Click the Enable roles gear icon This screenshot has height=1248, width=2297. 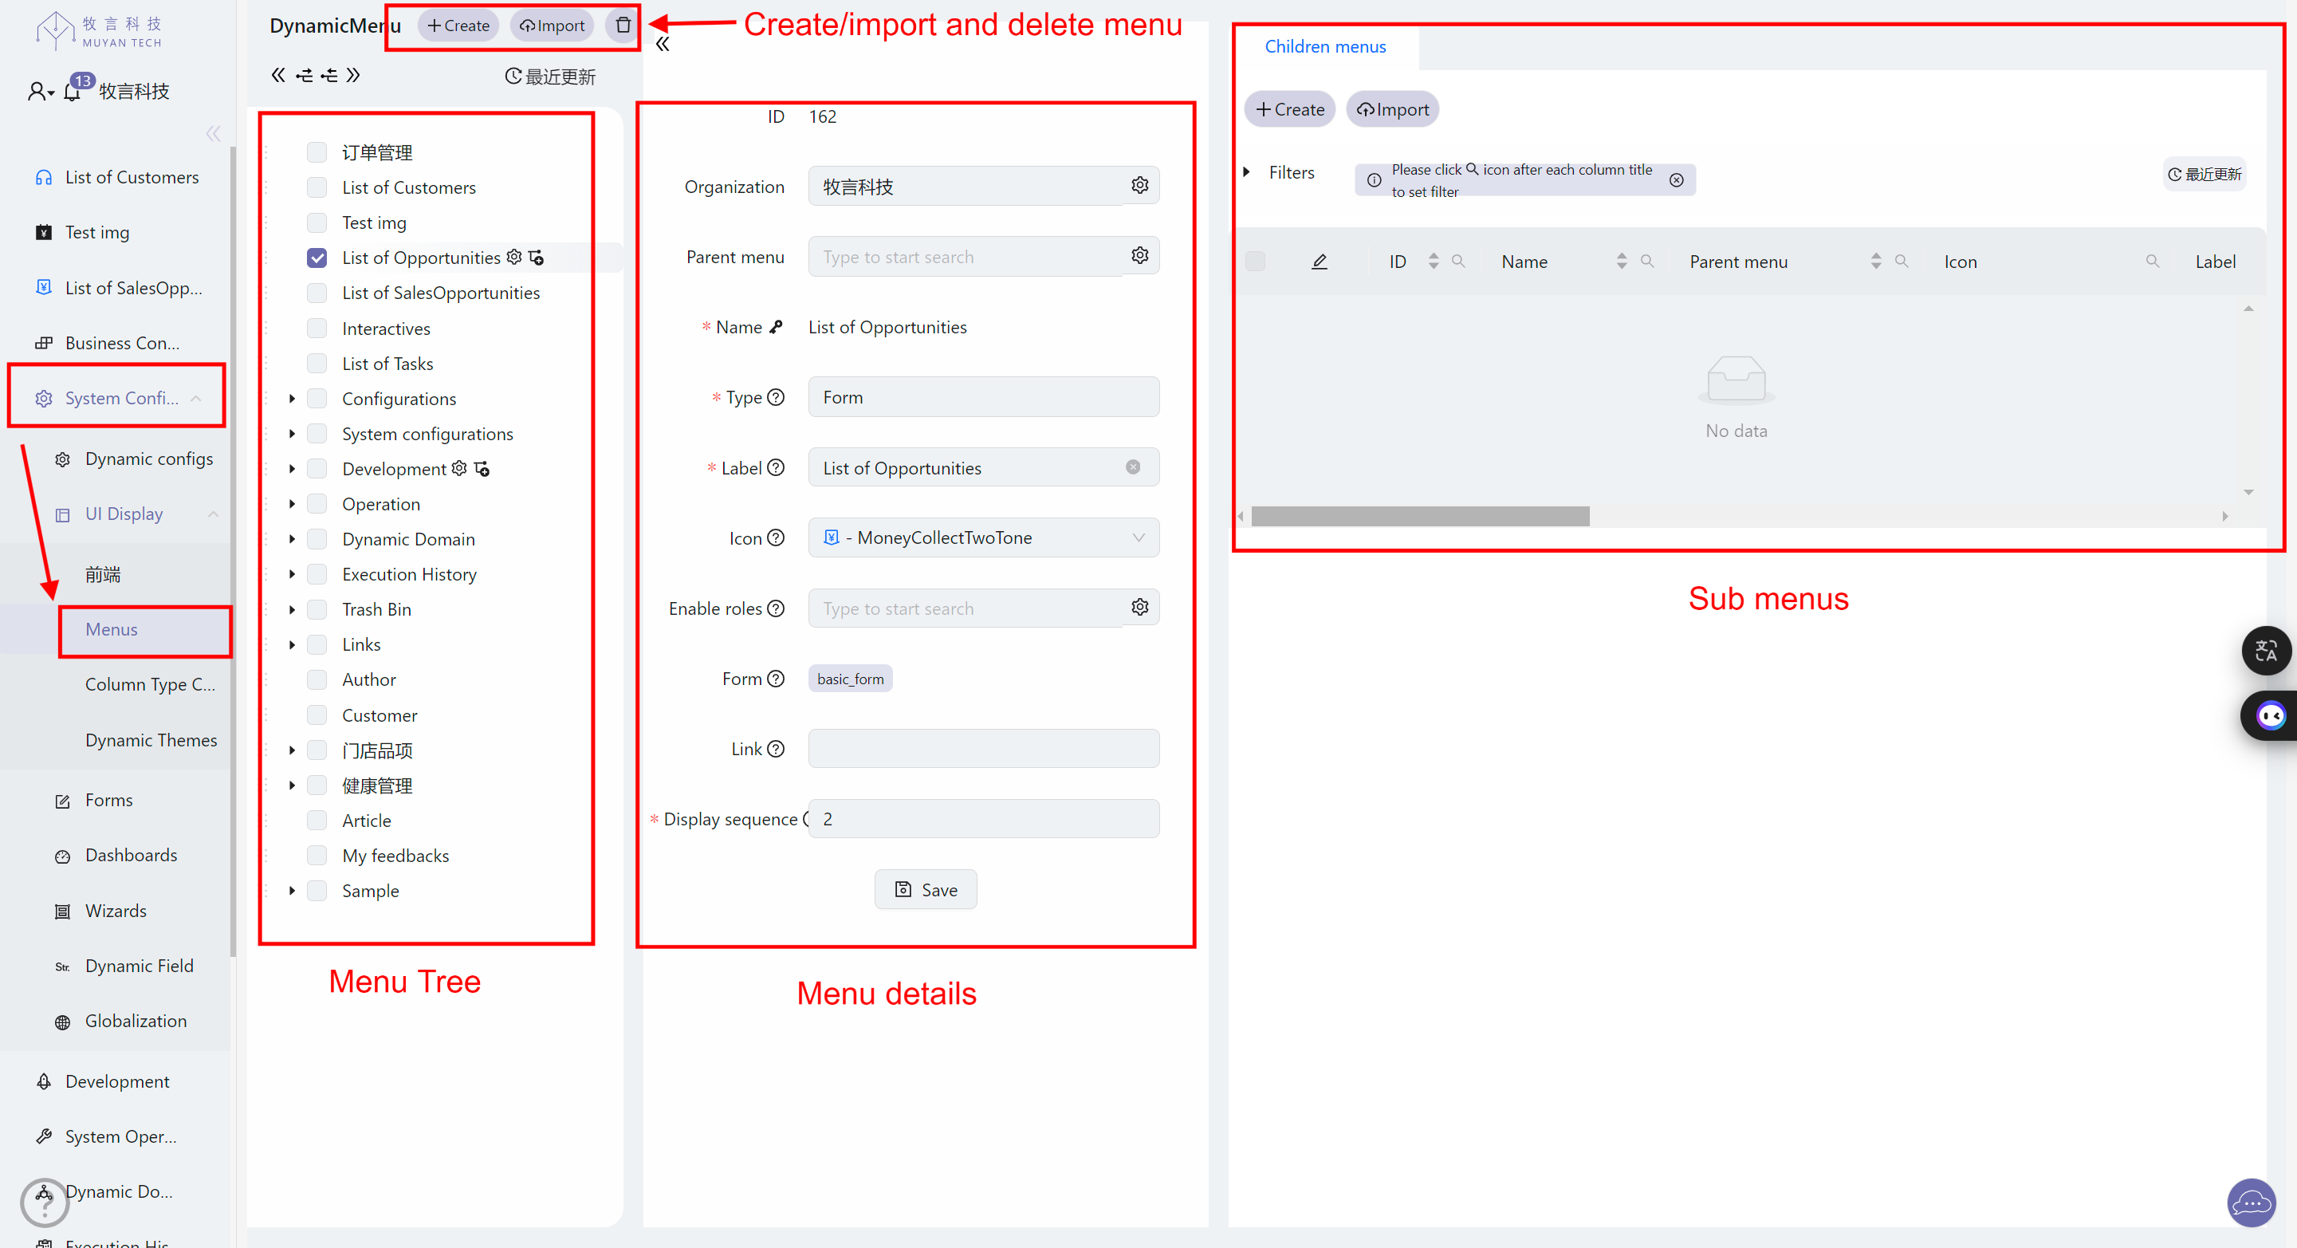tap(1139, 608)
